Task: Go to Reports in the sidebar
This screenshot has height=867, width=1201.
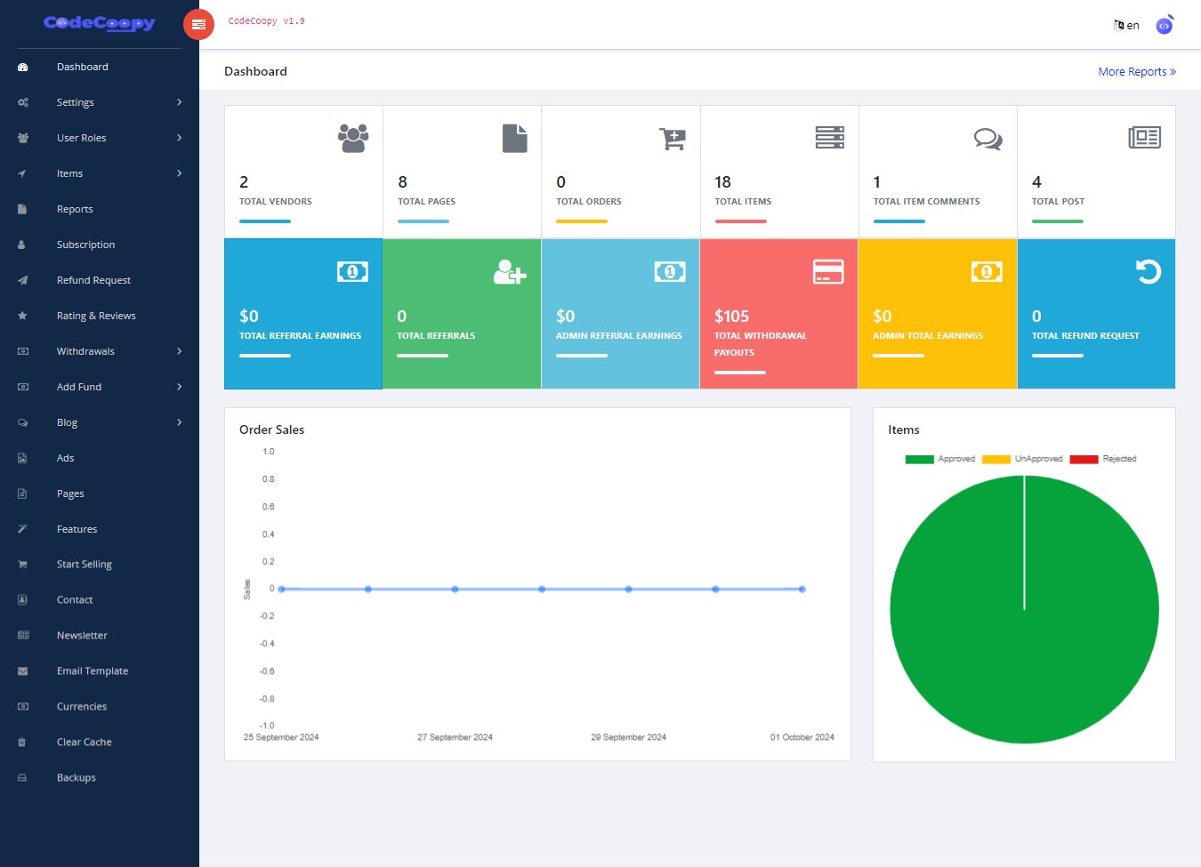Action: point(100,209)
